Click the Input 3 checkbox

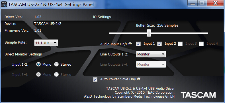[180, 44]
